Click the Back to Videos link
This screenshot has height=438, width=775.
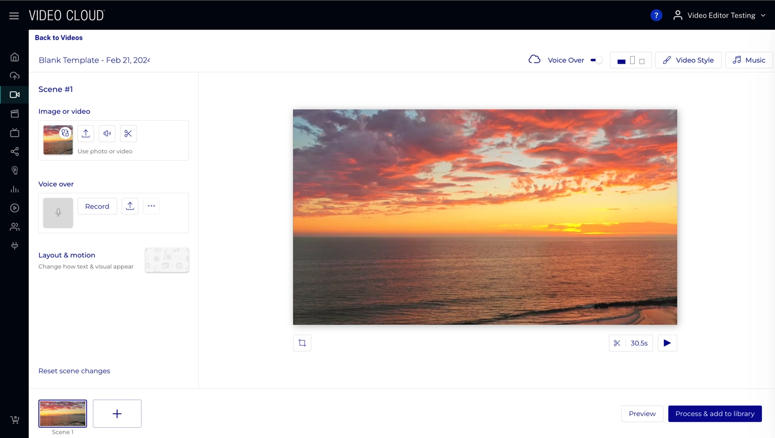click(59, 38)
